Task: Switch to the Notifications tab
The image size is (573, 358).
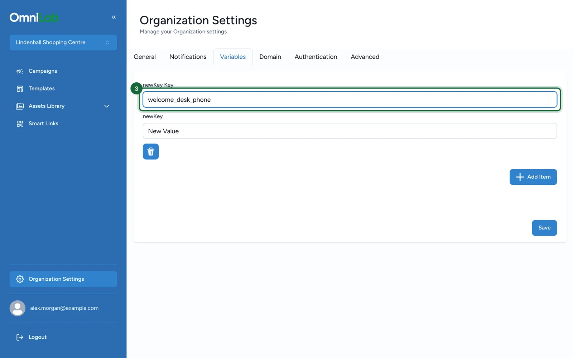Action: (188, 57)
